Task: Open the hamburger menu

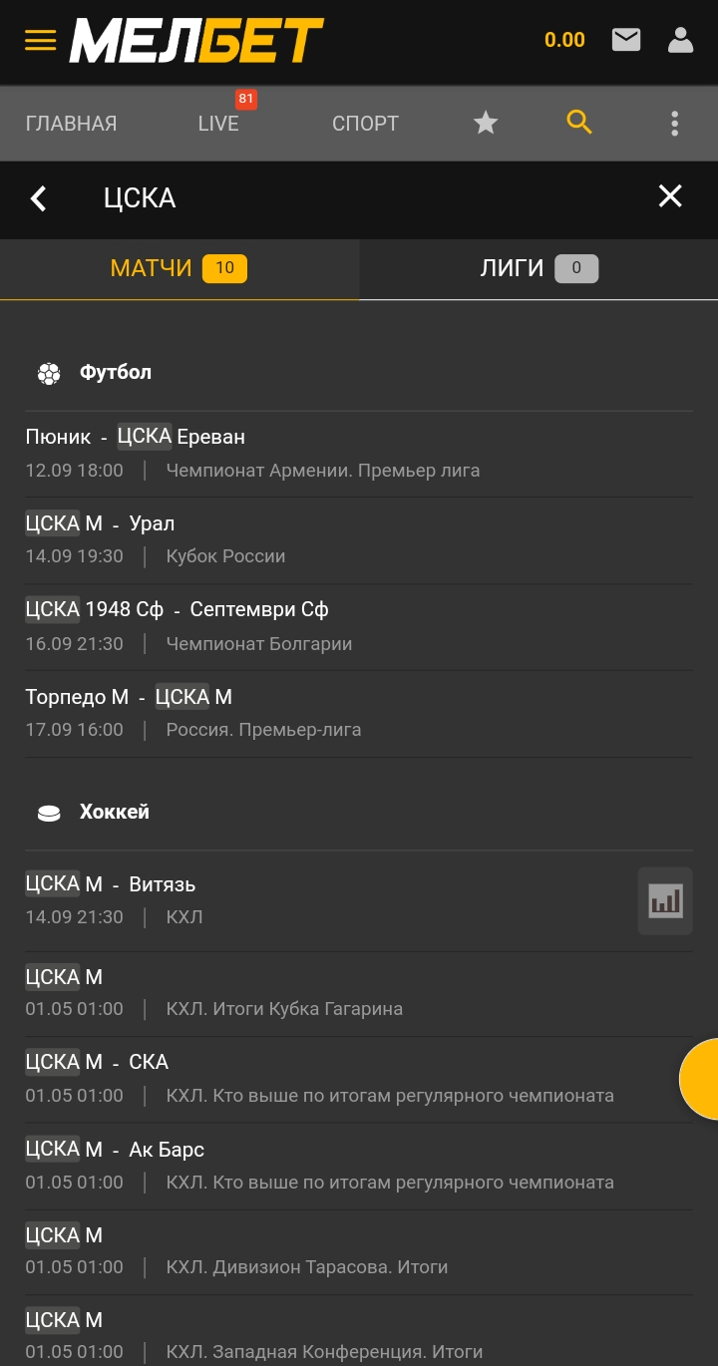Action: tap(40, 41)
